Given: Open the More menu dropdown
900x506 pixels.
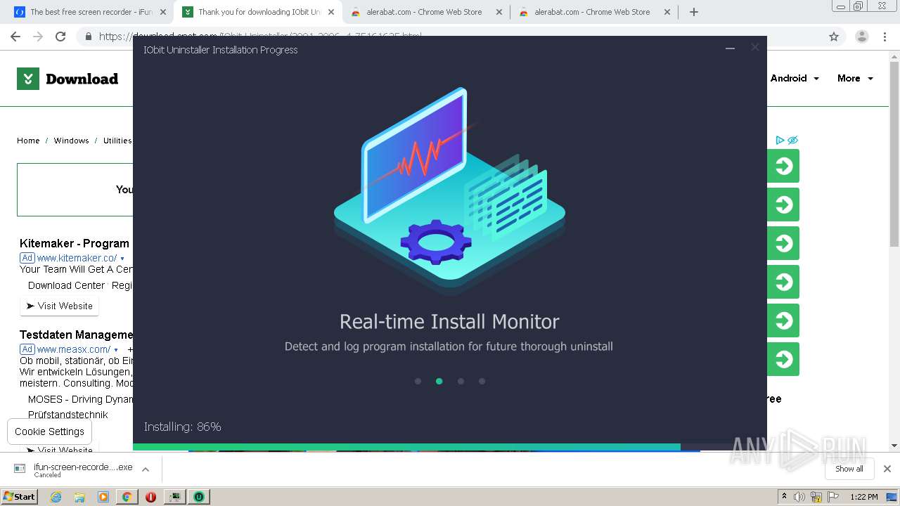Looking at the screenshot, I should tap(855, 78).
